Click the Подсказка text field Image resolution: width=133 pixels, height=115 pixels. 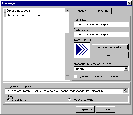tap(101, 34)
